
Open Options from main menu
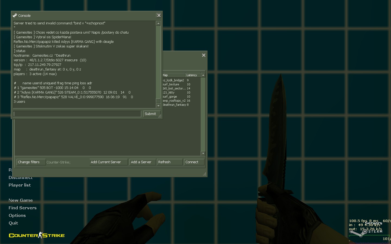point(17,216)
